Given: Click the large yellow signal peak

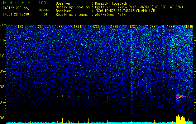Looking at the screenshot, I should tap(181, 119).
